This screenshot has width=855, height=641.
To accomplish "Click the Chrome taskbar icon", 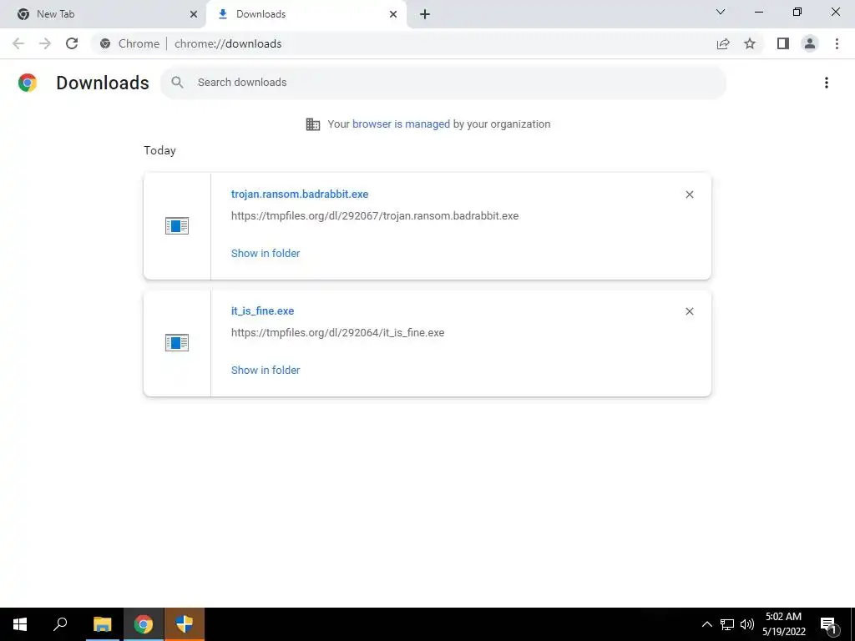I will (x=144, y=624).
